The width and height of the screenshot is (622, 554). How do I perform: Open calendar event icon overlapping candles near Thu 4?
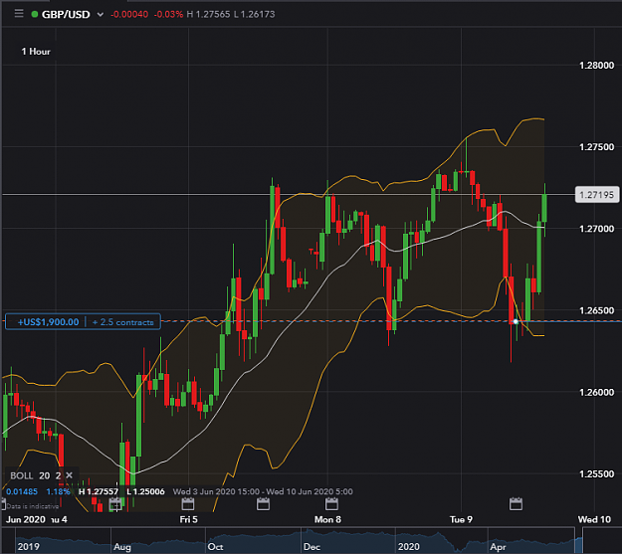click(x=115, y=504)
